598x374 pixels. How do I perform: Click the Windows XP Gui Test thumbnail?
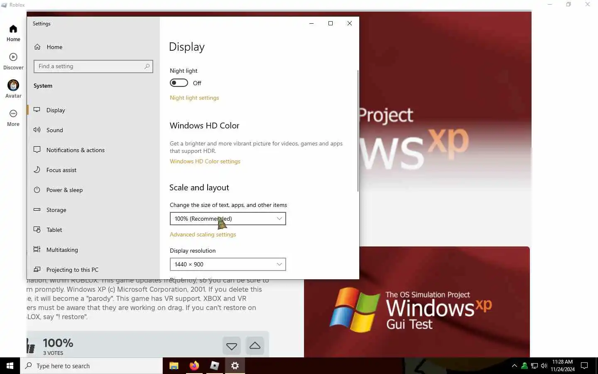tap(417, 302)
